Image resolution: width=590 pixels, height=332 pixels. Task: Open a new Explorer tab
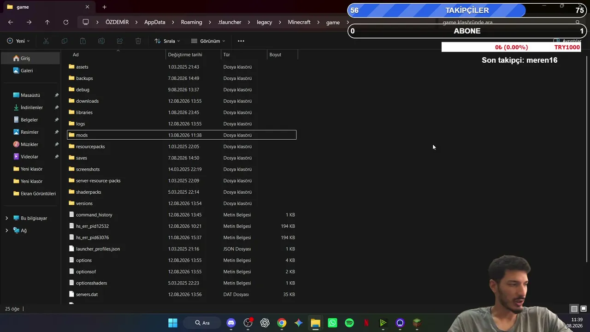pos(105,7)
